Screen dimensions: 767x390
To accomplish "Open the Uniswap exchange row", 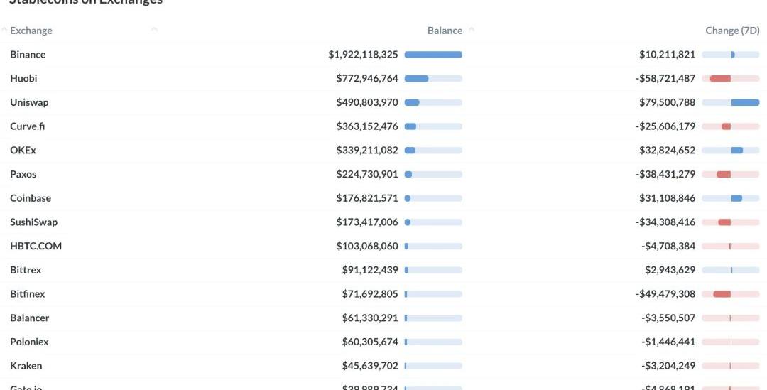I will point(29,102).
